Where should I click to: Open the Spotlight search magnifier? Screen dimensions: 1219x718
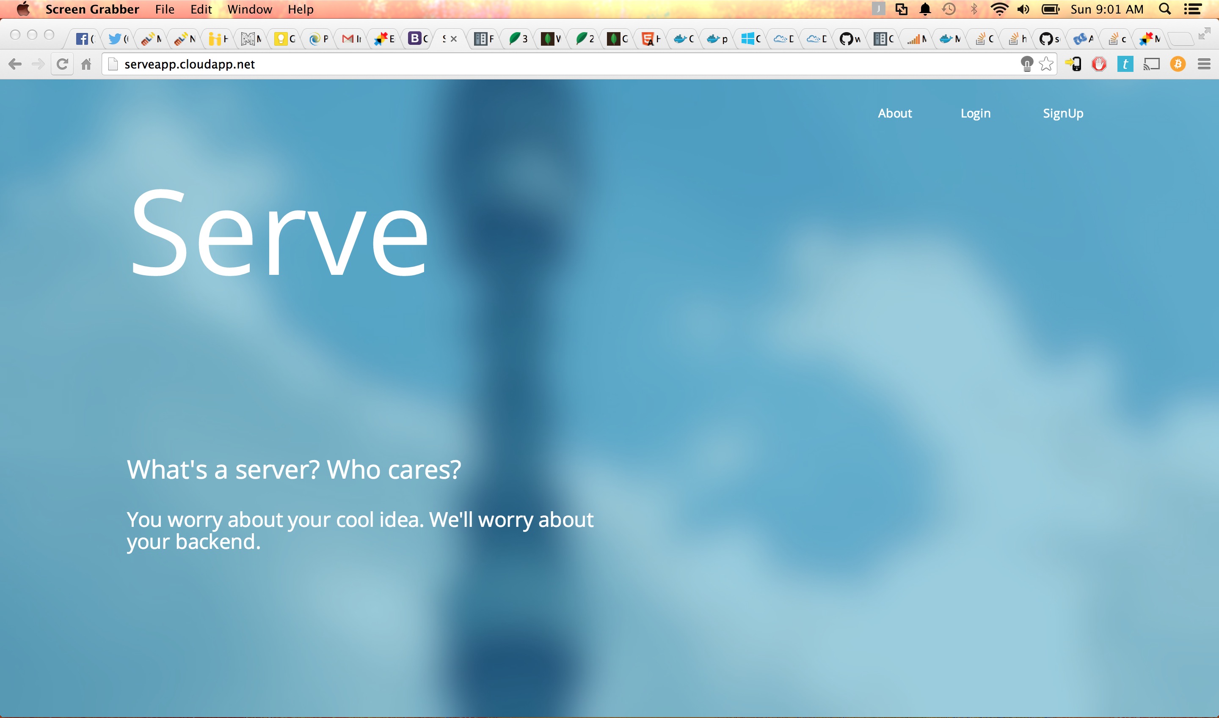click(1165, 9)
